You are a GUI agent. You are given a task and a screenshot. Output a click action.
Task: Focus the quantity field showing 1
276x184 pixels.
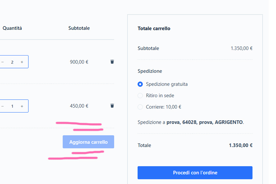pos(12,106)
